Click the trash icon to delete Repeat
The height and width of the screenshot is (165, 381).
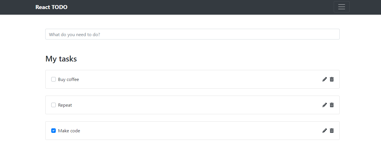click(331, 105)
